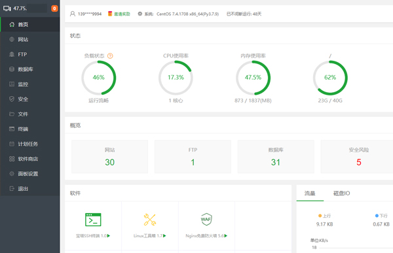393x253 pixels.
Task: Click the system gear icon in header
Action: [140, 14]
